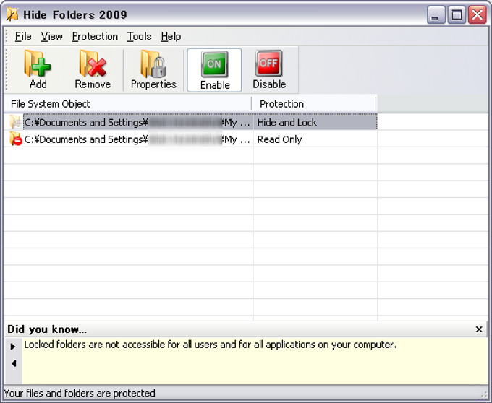Click the window resize grip in the status bar
492x403 pixels.
click(x=484, y=395)
